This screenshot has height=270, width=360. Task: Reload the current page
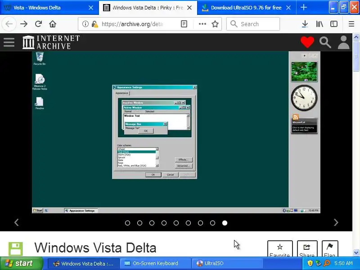tap(38, 24)
